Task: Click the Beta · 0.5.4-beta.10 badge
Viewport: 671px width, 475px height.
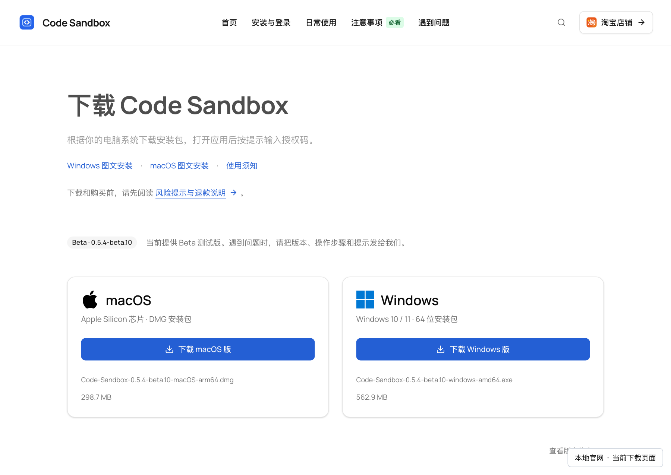Action: [102, 243]
